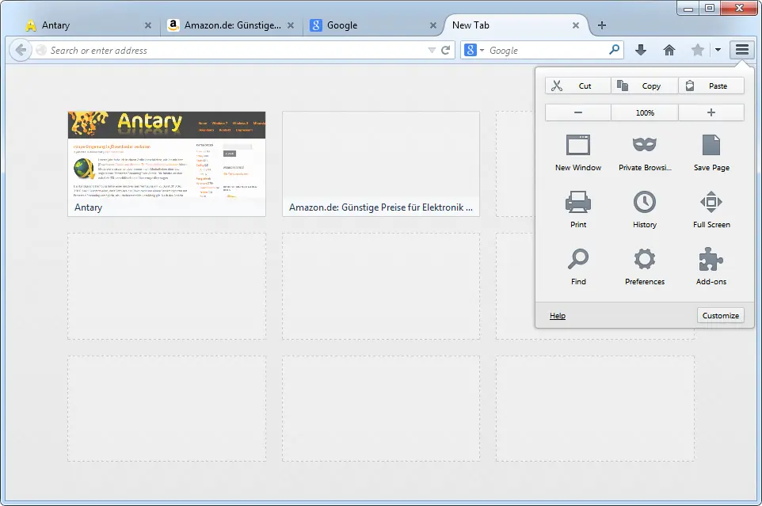This screenshot has height=506, width=762.
Task: Click the Amazon favicon in its tab
Action: (x=173, y=25)
